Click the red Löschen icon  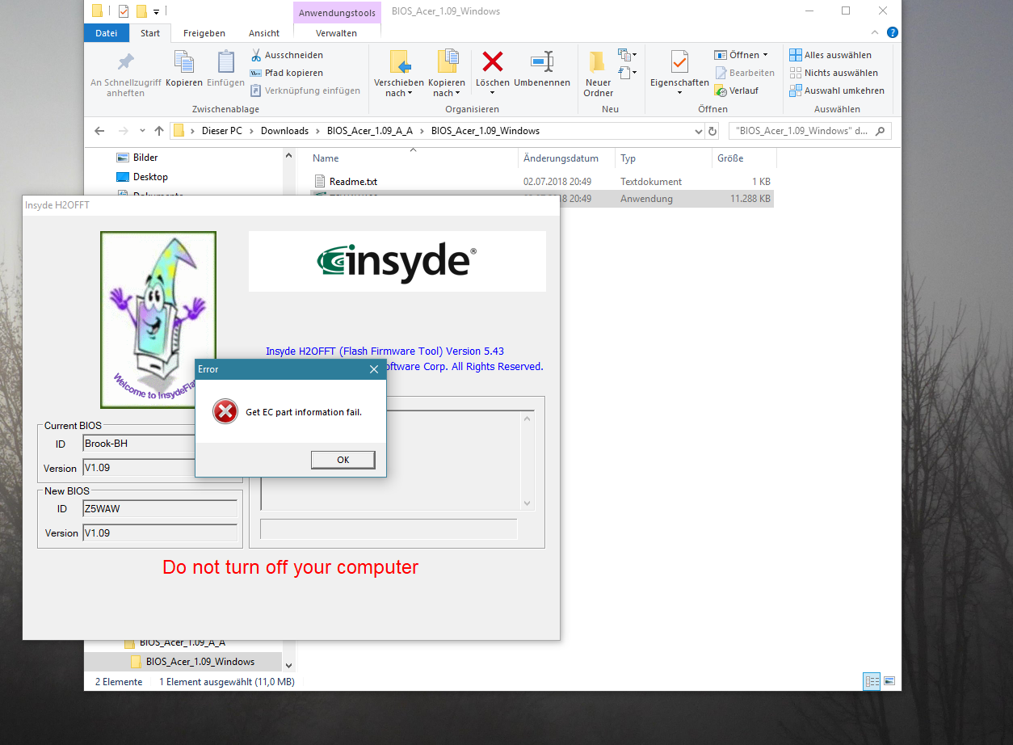493,61
